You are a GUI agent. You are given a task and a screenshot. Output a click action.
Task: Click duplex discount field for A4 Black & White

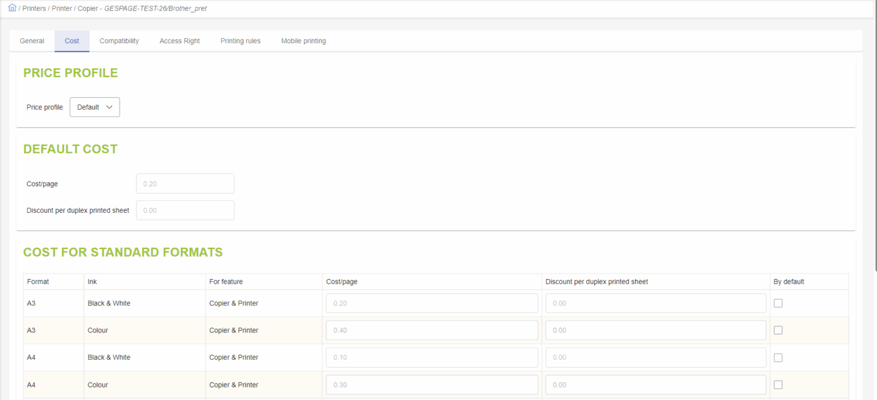[655, 357]
